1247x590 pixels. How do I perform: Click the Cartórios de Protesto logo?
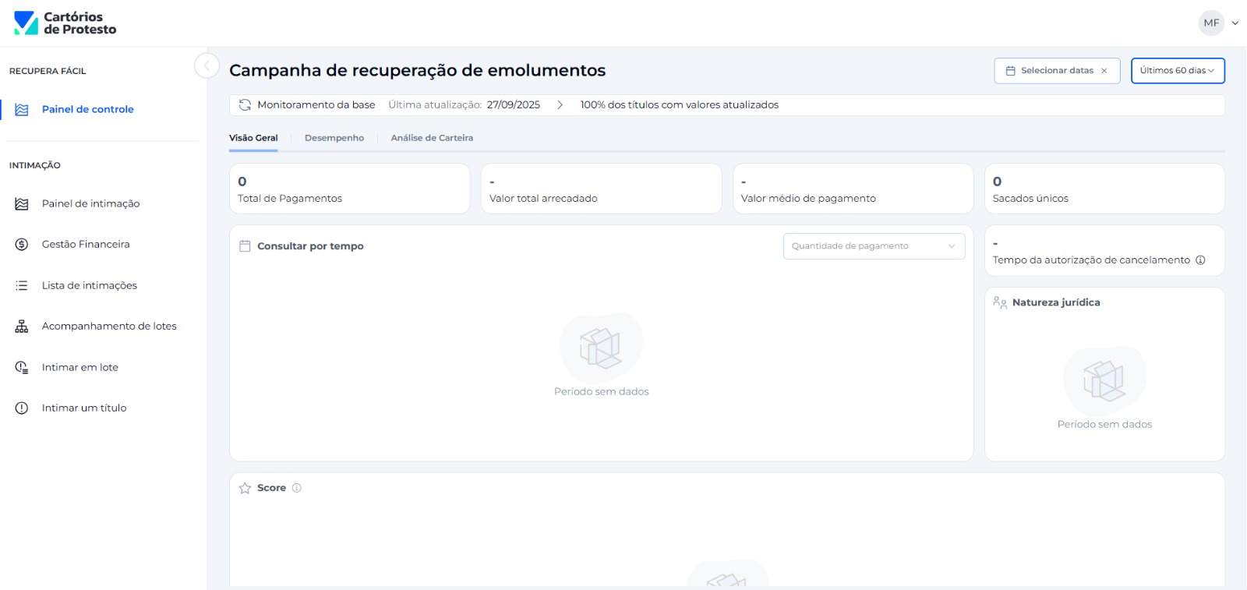65,23
